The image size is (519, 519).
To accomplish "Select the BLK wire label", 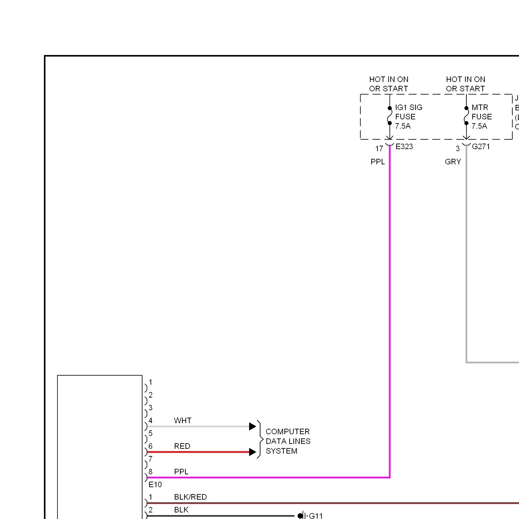I will [181, 510].
